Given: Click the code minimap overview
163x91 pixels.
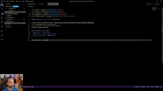Looking at the screenshot, I should pos(156,9).
